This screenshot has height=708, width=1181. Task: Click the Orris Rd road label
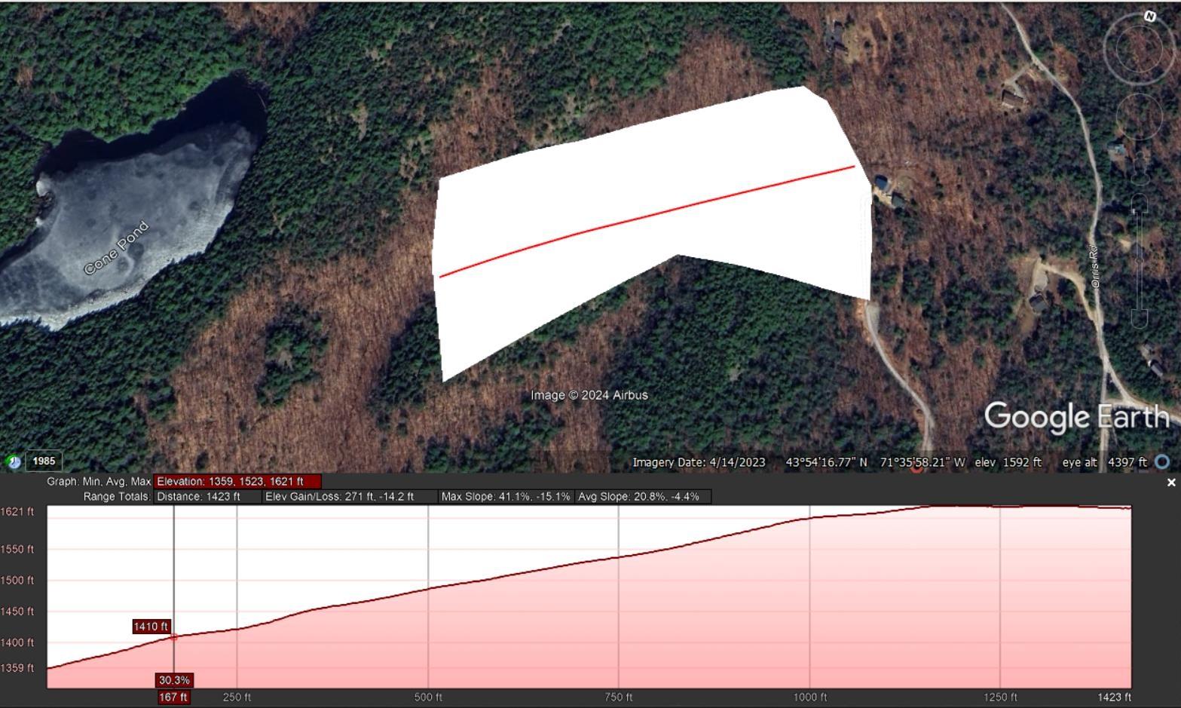[1095, 266]
